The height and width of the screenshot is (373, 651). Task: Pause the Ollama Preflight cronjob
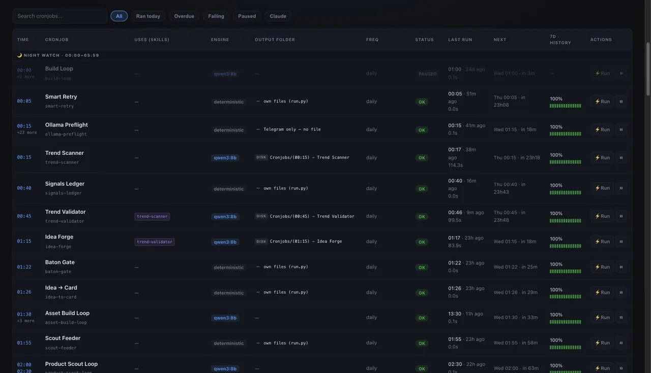[x=621, y=129]
